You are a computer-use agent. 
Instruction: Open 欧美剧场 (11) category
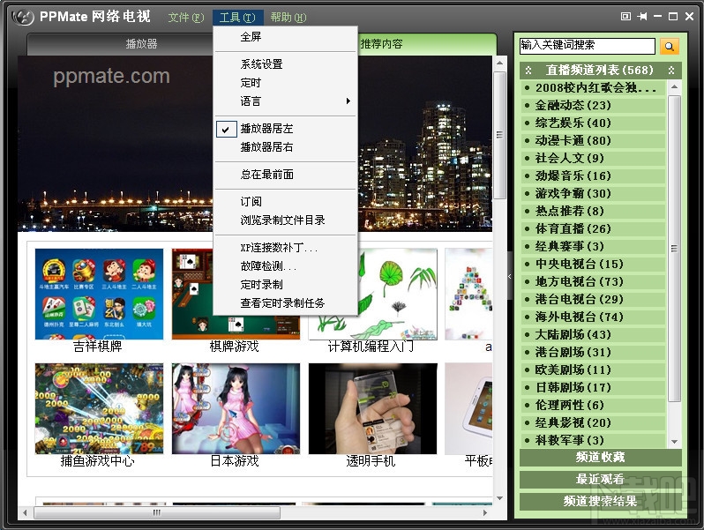(x=594, y=370)
